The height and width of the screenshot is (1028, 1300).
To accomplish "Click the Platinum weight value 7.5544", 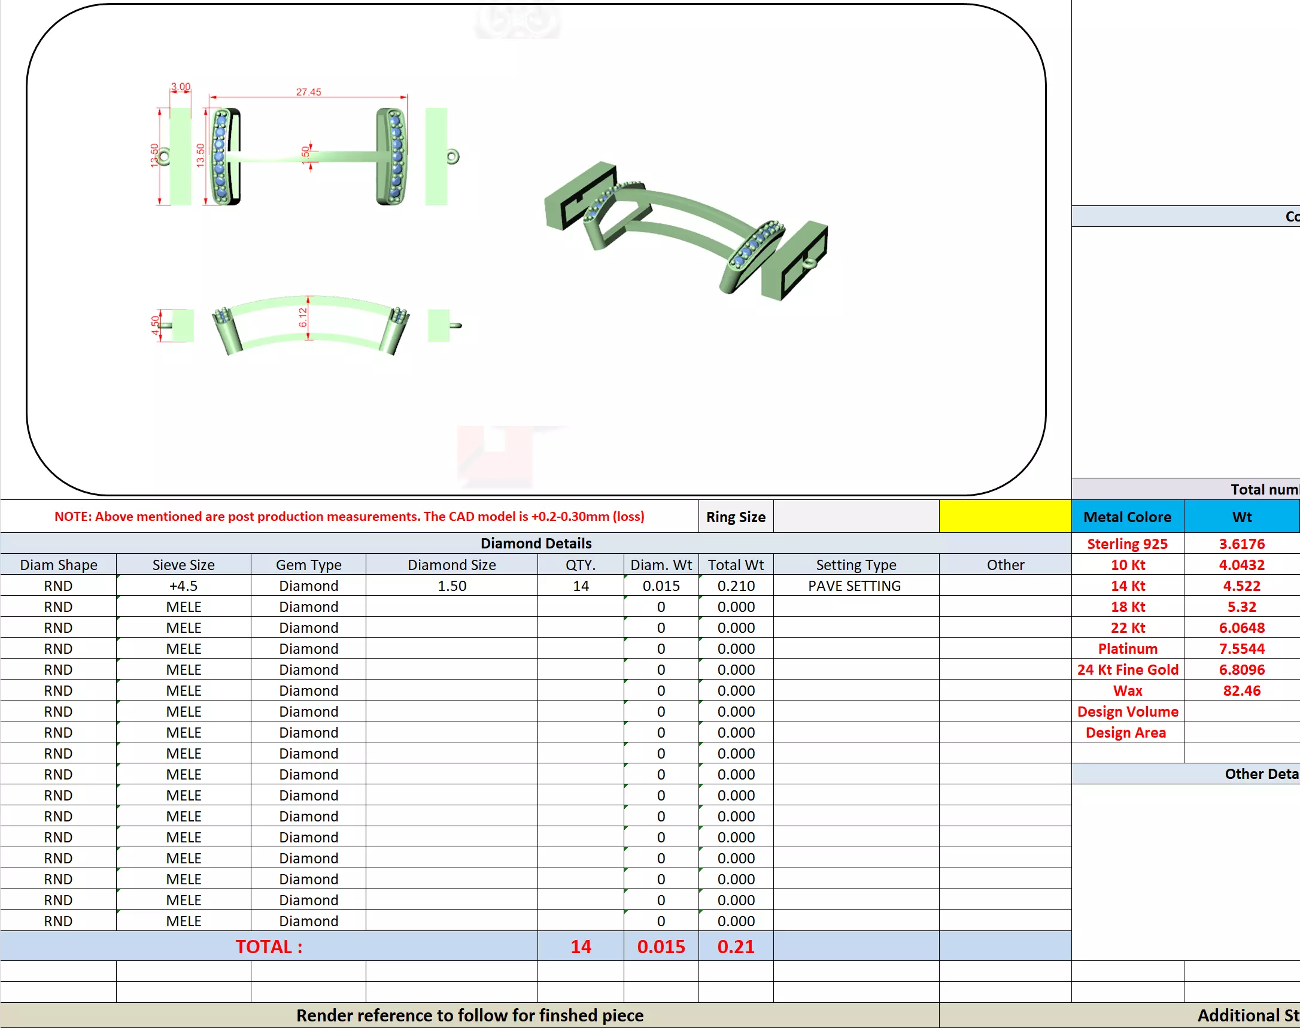I will 1241,648.
